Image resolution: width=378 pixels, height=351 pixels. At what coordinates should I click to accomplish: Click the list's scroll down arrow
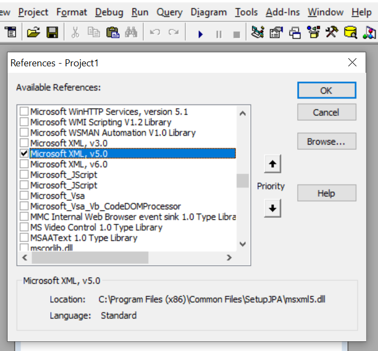243,244
